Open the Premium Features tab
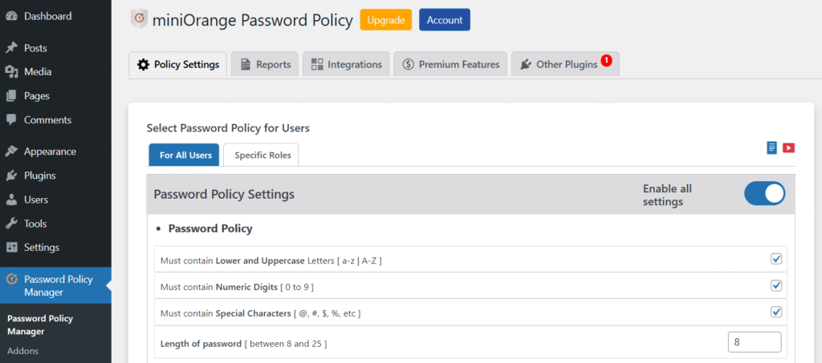The image size is (822, 363). tap(450, 64)
